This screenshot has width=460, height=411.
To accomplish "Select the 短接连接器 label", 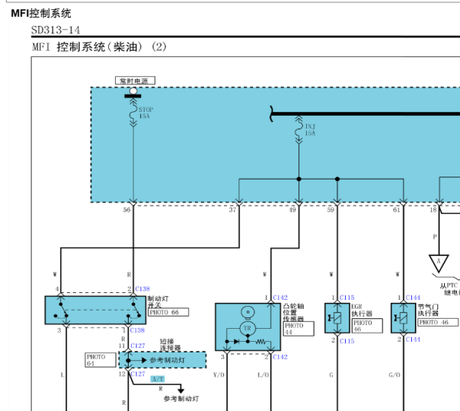I will [x=170, y=345].
